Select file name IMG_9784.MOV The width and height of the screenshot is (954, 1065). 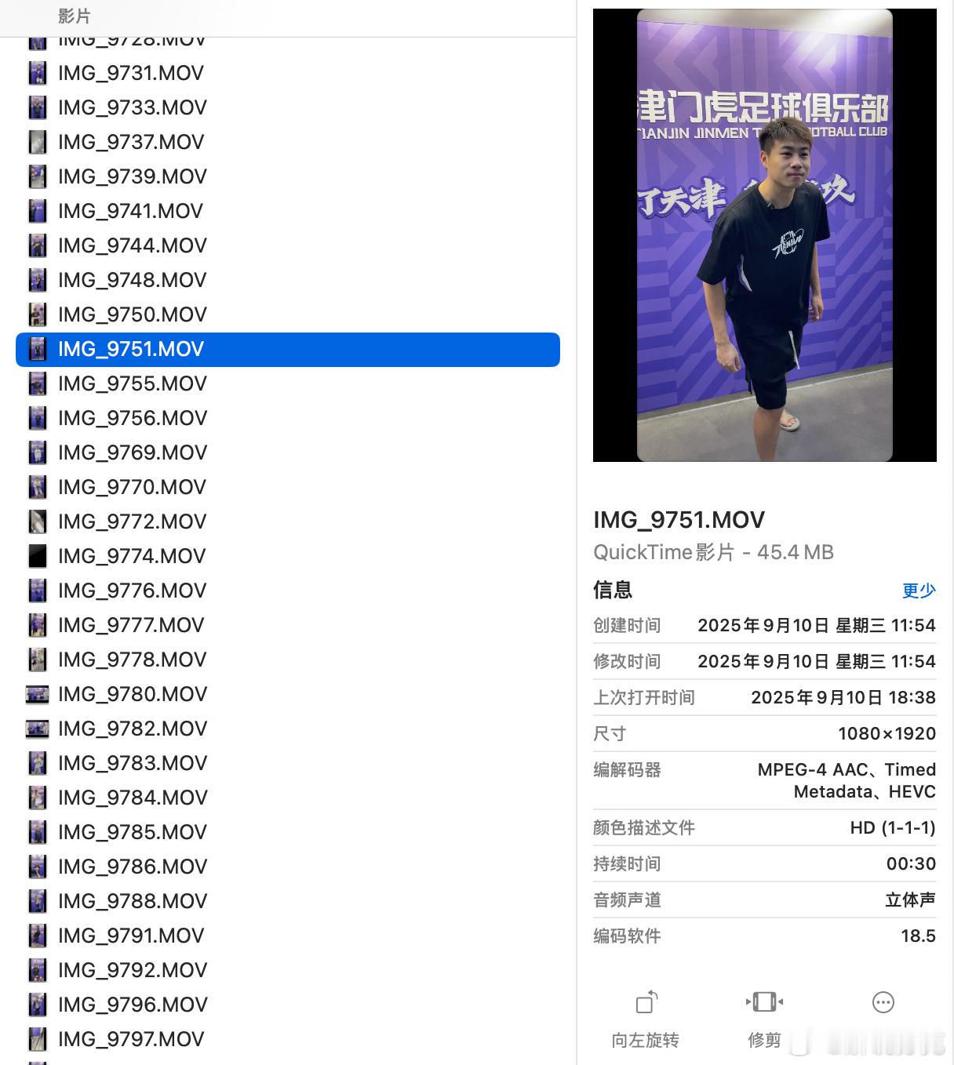[x=133, y=798]
